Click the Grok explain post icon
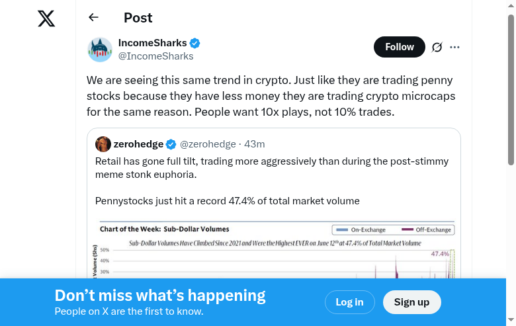This screenshot has width=516, height=326. [437, 47]
